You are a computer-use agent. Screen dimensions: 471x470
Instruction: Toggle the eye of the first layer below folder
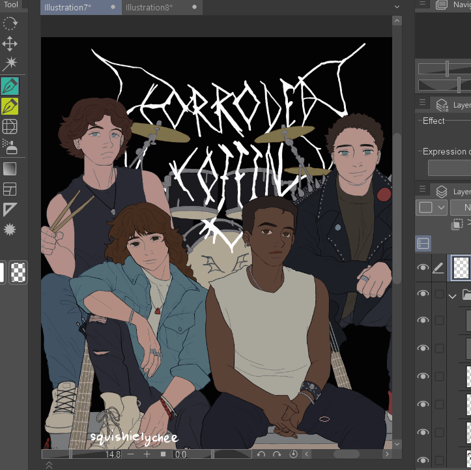click(x=423, y=320)
